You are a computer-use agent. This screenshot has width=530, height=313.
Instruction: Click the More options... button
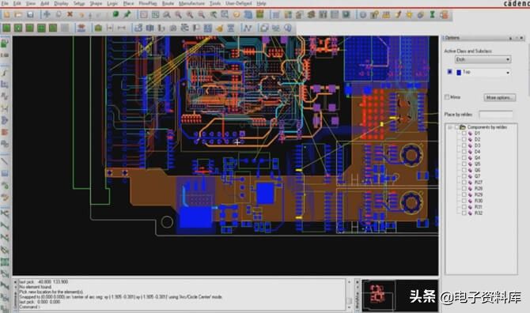point(500,97)
